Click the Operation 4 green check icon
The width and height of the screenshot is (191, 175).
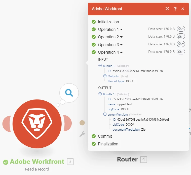[94, 52]
